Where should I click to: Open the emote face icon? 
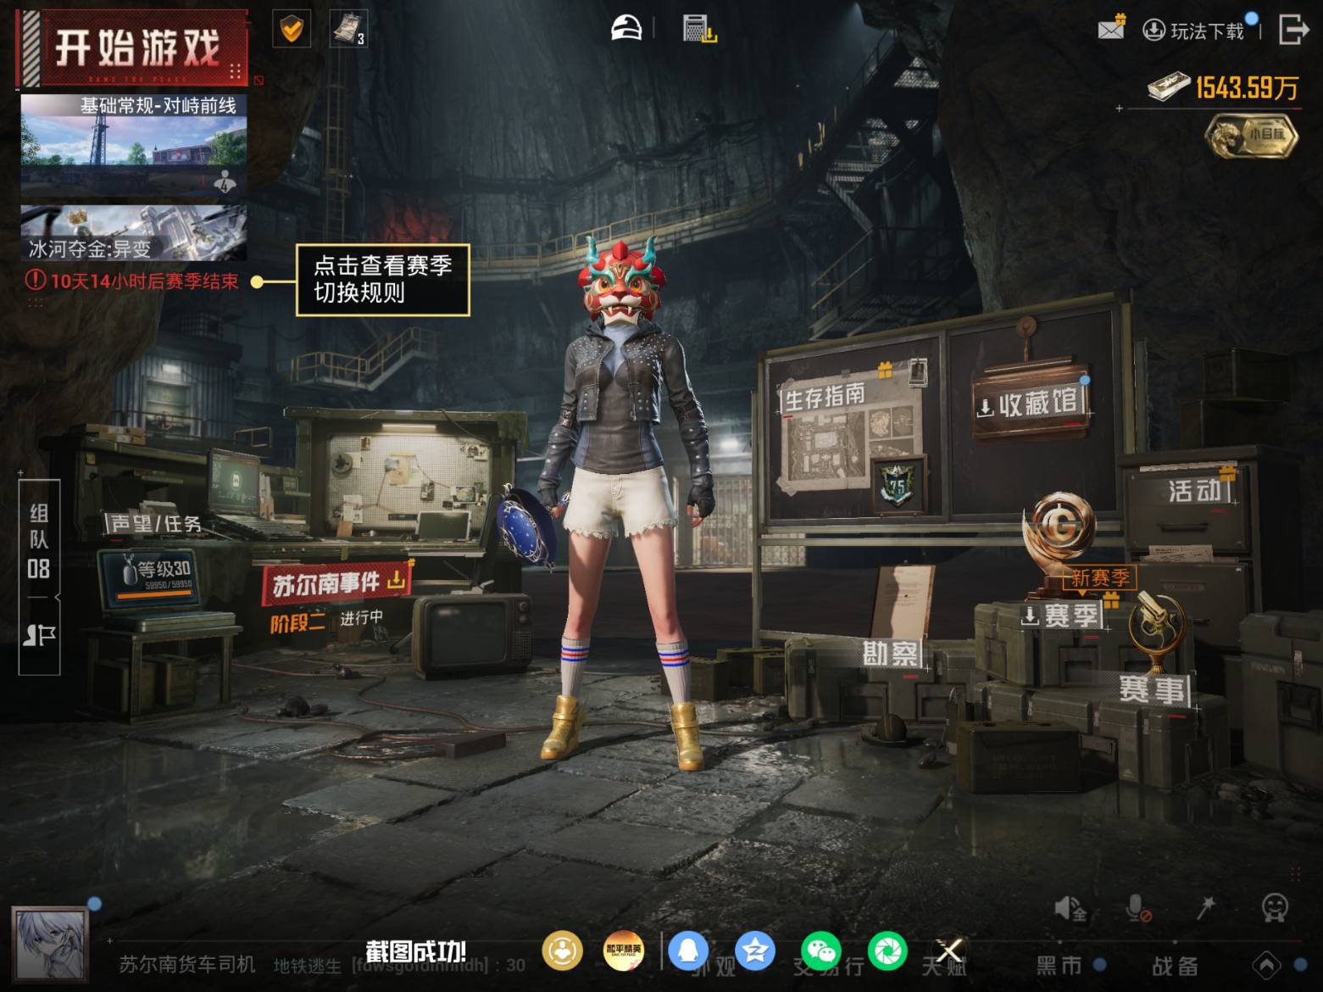click(1275, 908)
